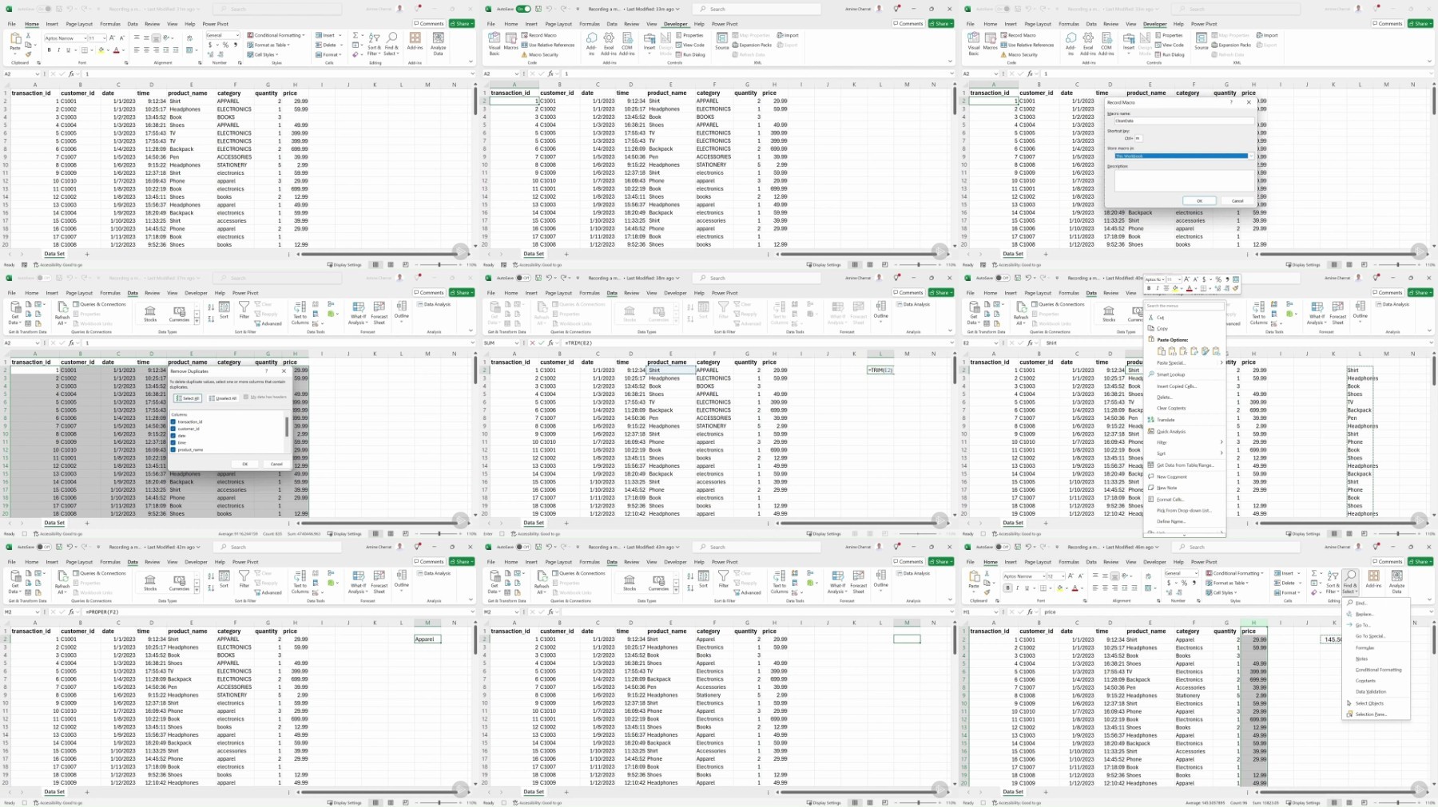
Task: Click Select All in the Remove Duplicates dialog
Action: tap(188, 398)
